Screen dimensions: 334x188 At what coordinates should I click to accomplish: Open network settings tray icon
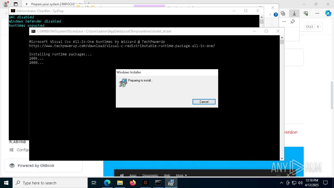(x=294, y=183)
